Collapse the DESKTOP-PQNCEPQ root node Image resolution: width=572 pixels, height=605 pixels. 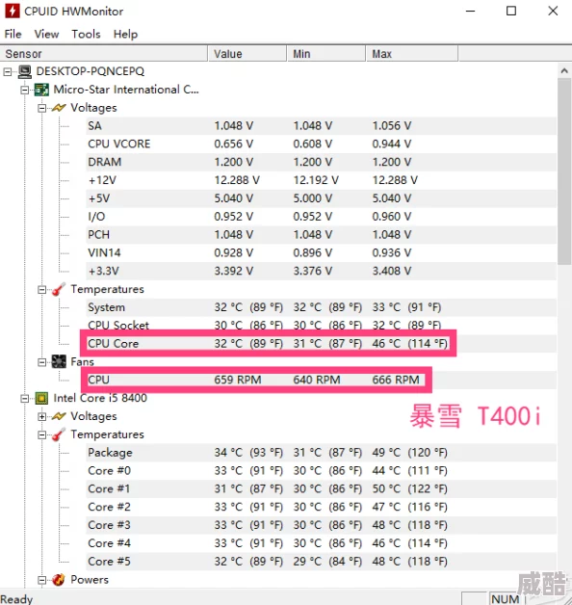click(8, 71)
